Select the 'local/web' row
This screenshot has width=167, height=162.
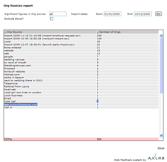pyautogui.click(x=81, y=89)
